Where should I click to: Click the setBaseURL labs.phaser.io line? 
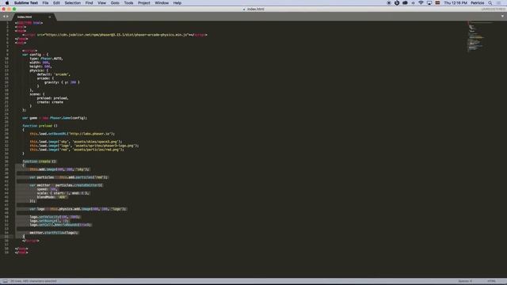coord(72,134)
